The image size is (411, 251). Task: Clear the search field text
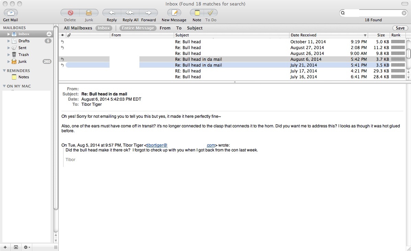click(404, 13)
